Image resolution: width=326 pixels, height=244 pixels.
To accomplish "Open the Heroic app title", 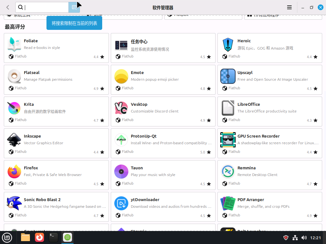I will (244, 41).
